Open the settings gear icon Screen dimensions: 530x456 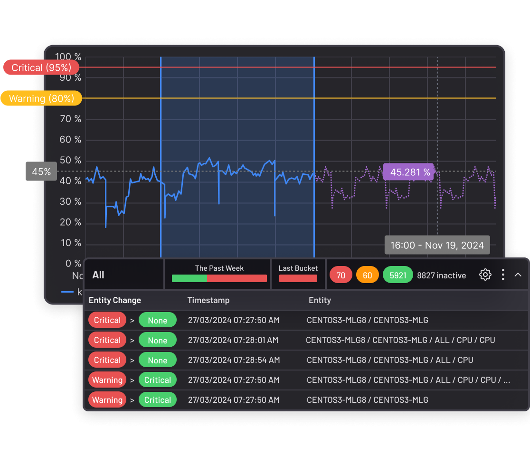tap(485, 275)
